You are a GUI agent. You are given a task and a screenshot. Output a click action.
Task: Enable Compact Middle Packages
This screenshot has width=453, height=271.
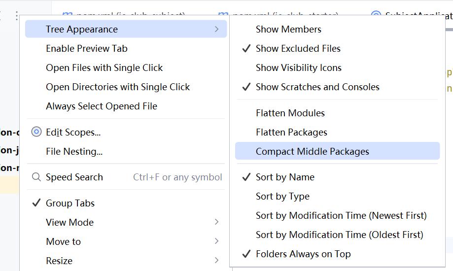313,151
